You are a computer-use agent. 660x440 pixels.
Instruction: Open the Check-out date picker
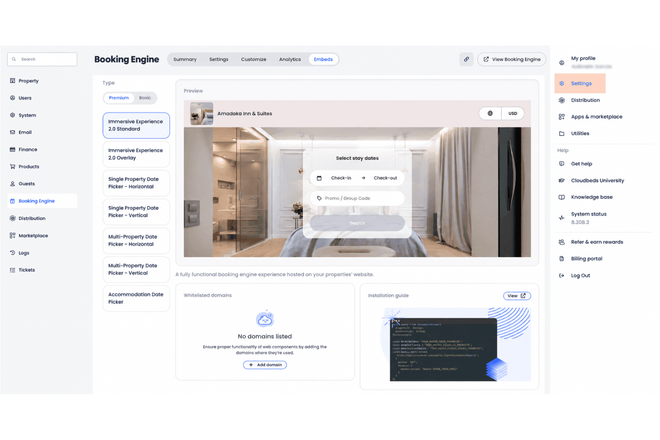click(385, 178)
